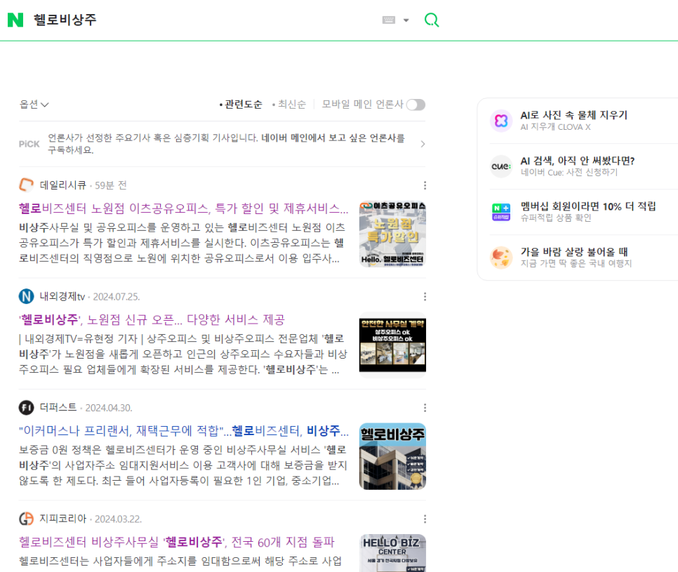Open the on-screen keyboard icon
Viewport: 678px width, 572px height.
click(x=389, y=20)
